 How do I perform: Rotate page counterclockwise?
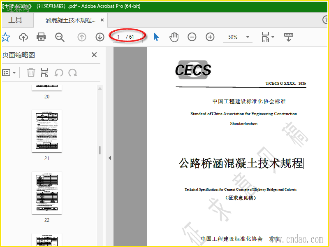point(59,73)
